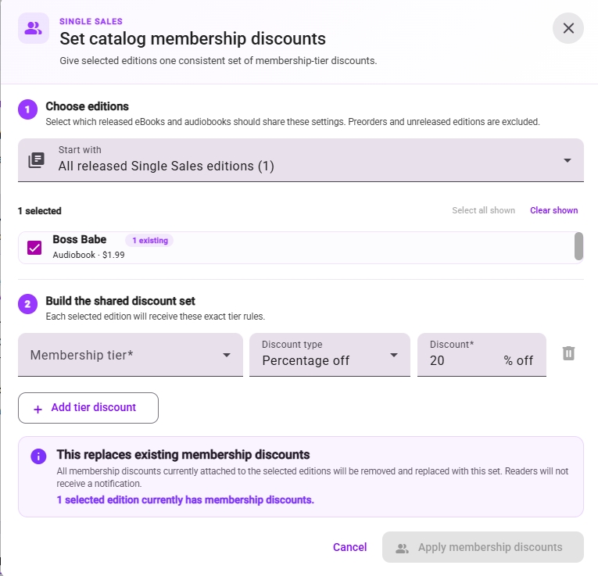598x576 pixels.
Task: Uncheck the Boss Babe audiobook checkbox
Action: (34, 248)
